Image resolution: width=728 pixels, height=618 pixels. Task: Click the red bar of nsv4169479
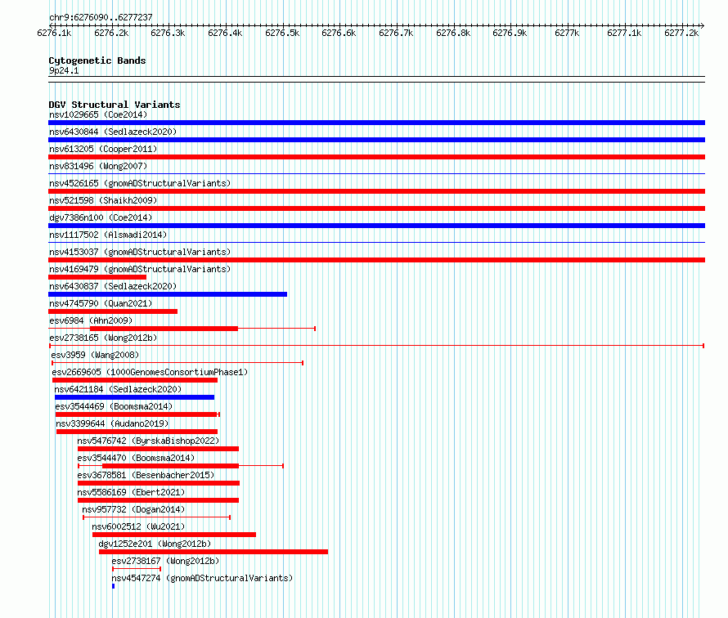coord(97,277)
